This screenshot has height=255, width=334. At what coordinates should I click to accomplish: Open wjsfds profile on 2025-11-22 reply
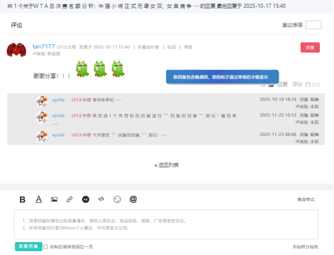(x=58, y=116)
